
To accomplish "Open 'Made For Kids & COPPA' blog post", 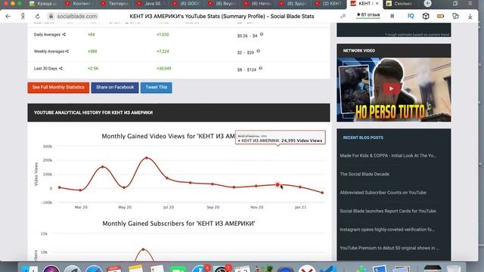I will pyautogui.click(x=388, y=156).
